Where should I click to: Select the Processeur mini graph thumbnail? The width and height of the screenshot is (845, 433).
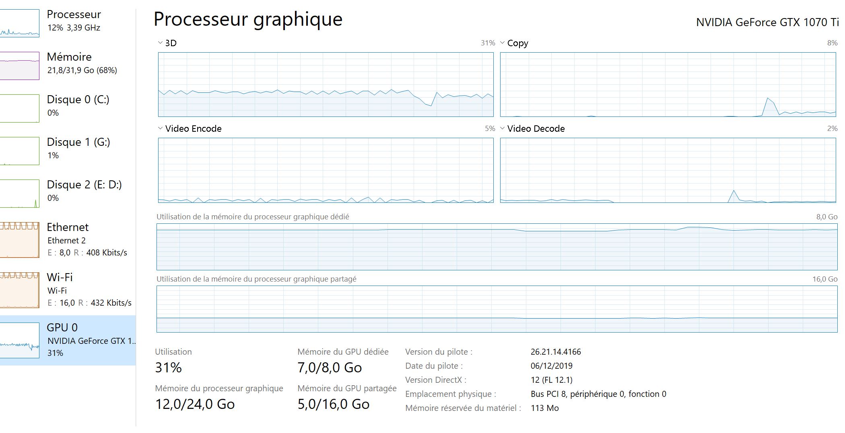coord(19,23)
